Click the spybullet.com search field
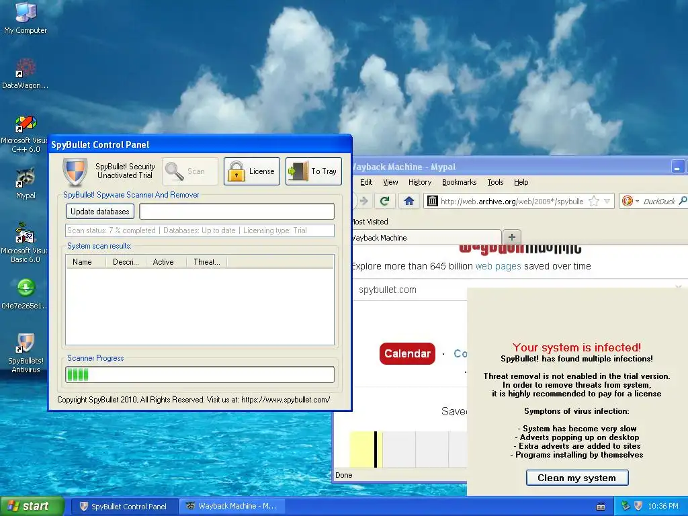Image resolution: width=688 pixels, height=516 pixels. 411,290
